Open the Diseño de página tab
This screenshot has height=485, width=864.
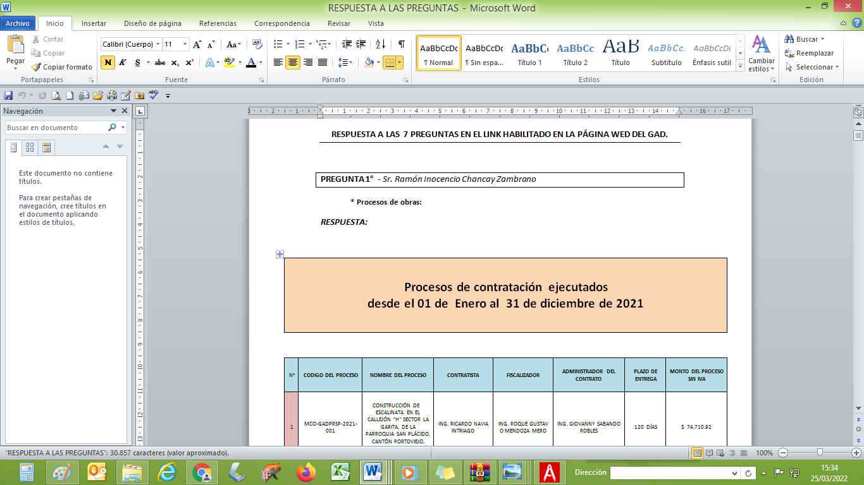[152, 23]
